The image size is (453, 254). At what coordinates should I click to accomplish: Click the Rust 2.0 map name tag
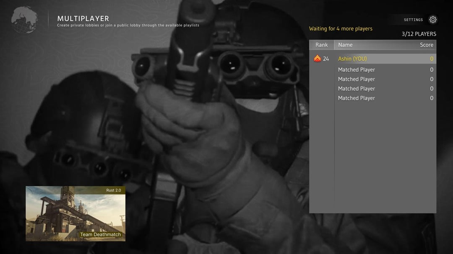[113, 190]
